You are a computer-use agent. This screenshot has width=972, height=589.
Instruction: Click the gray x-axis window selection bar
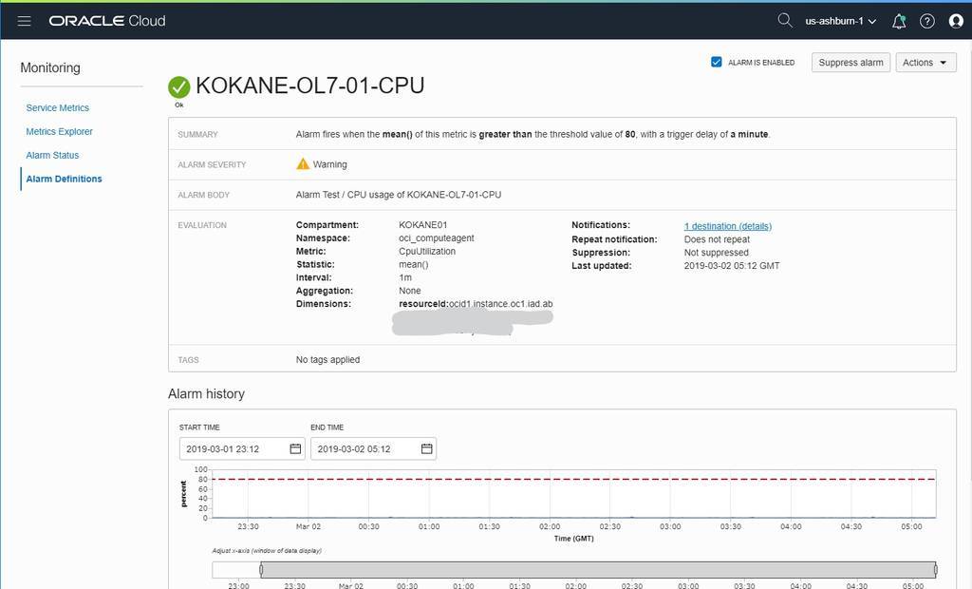[x=598, y=569]
